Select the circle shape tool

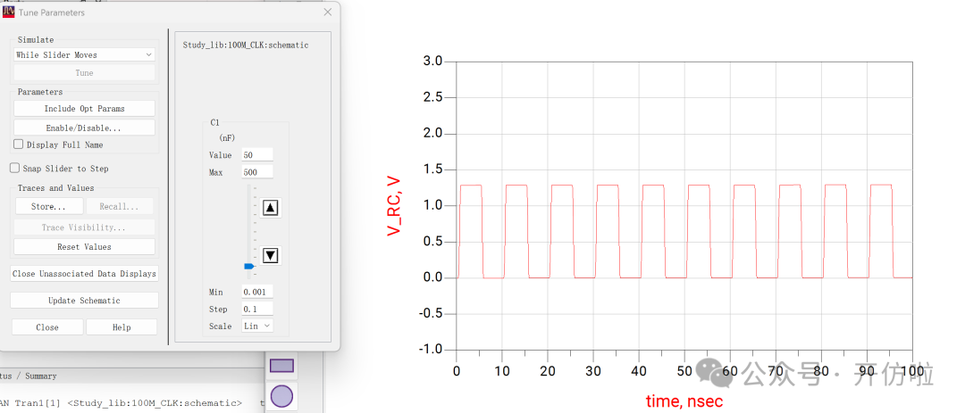281,395
